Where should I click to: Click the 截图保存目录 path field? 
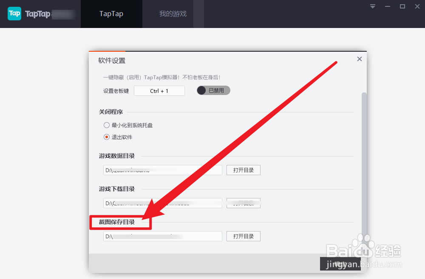coord(163,236)
